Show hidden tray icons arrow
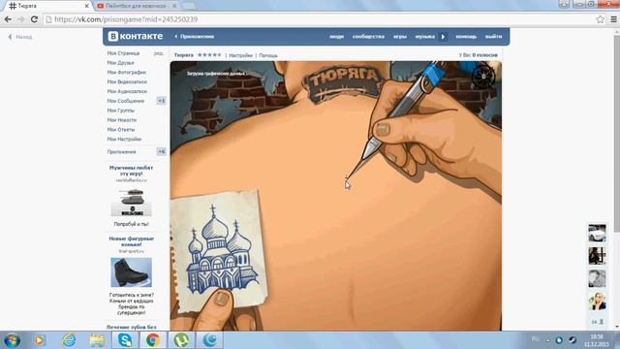Viewport: 620px width, 349px height. click(547, 340)
